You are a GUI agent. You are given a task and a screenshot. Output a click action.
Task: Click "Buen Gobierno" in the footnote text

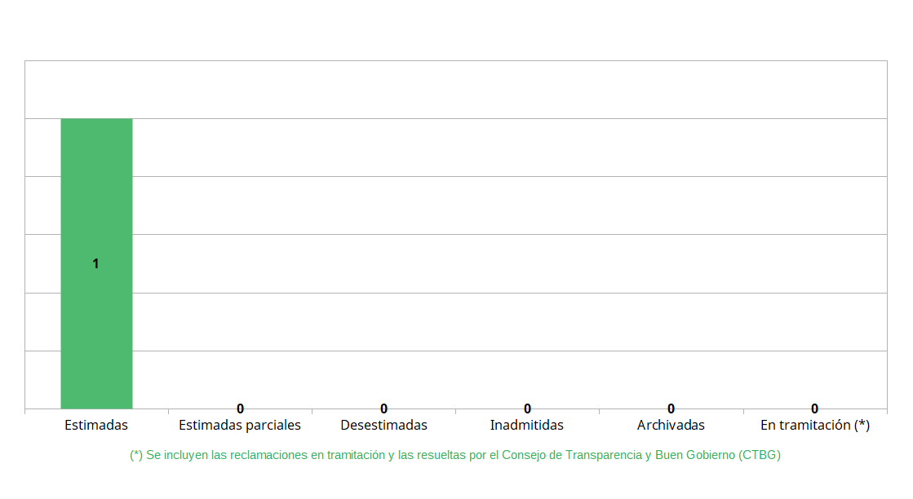(694, 456)
